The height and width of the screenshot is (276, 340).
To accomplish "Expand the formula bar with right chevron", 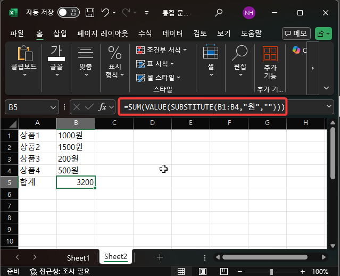I will click(329, 106).
